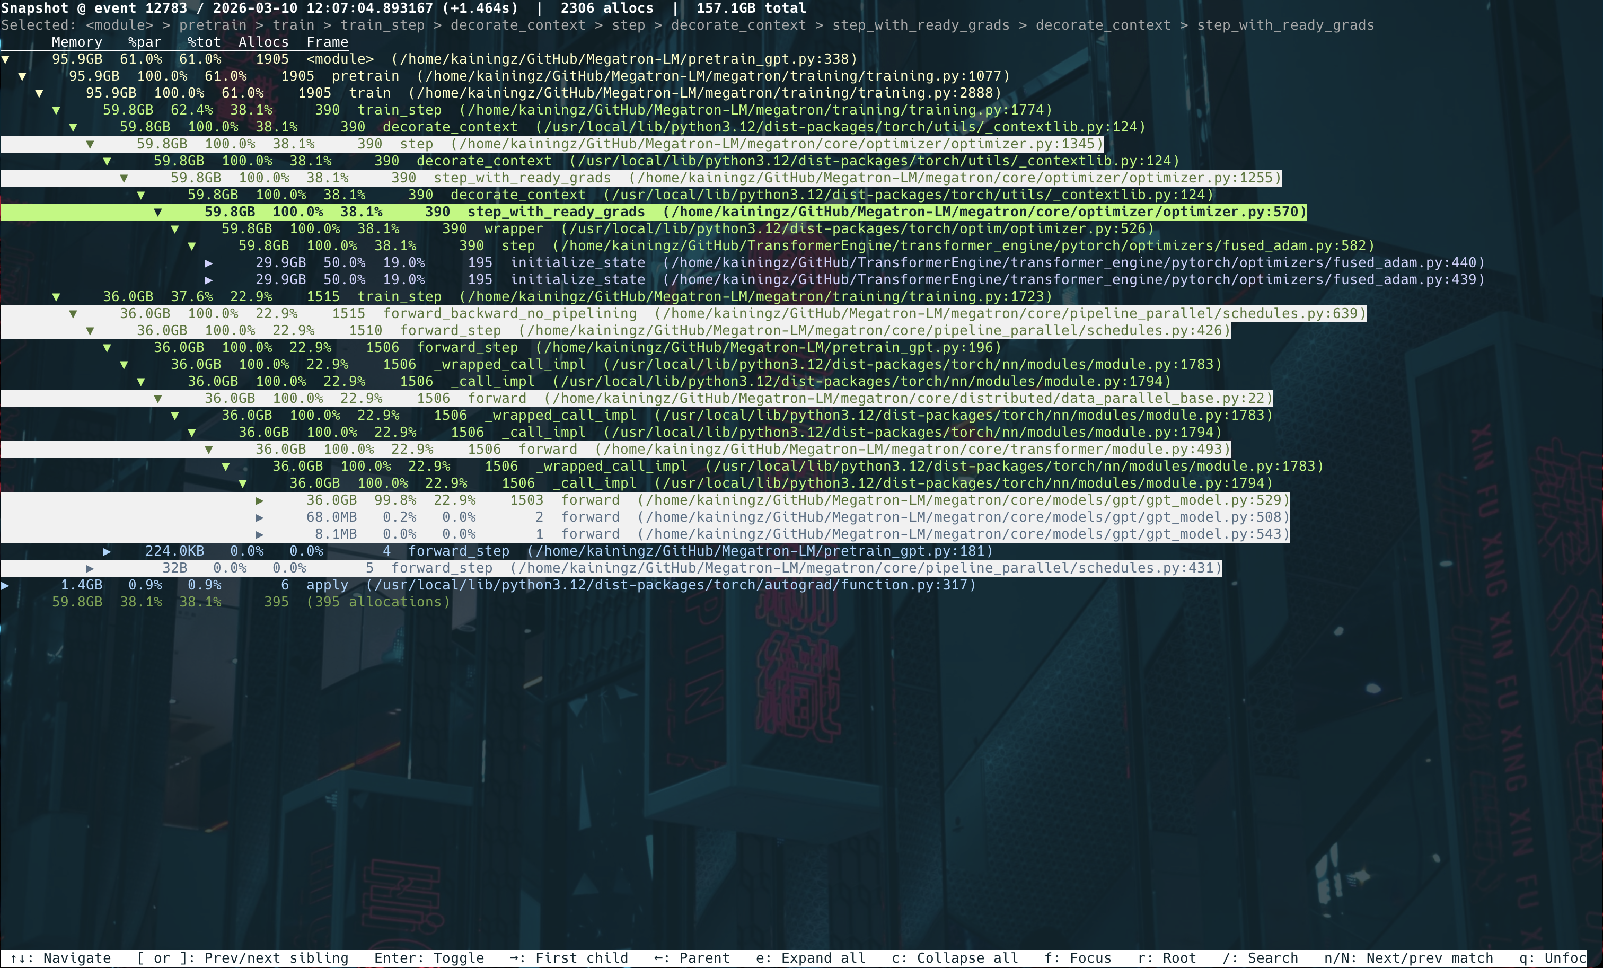Image resolution: width=1603 pixels, height=968 pixels.
Task: Expand forward_step schedules.py:431 arrow
Action: click(x=90, y=568)
